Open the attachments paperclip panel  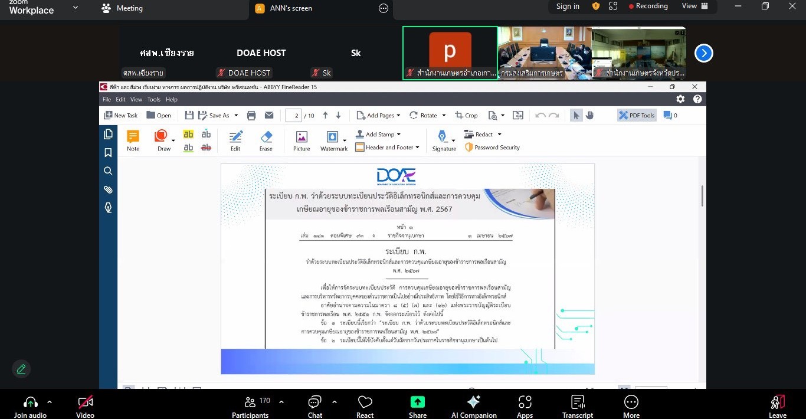point(108,189)
